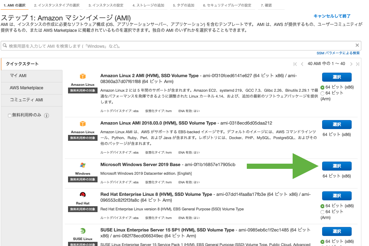Jump to the first page of AMIs

(x=295, y=64)
